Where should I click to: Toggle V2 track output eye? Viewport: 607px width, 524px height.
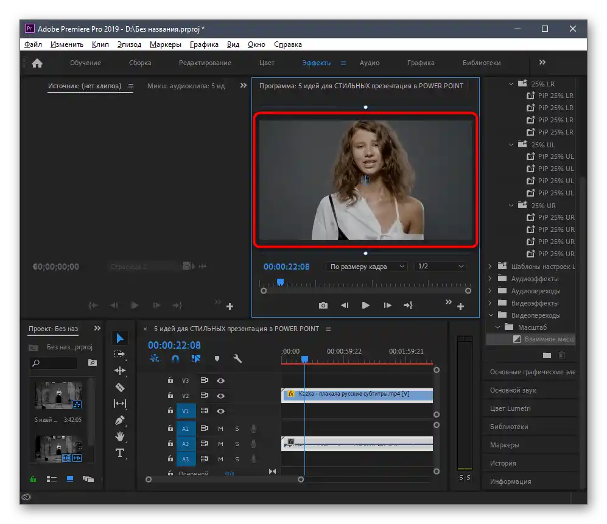(x=221, y=396)
